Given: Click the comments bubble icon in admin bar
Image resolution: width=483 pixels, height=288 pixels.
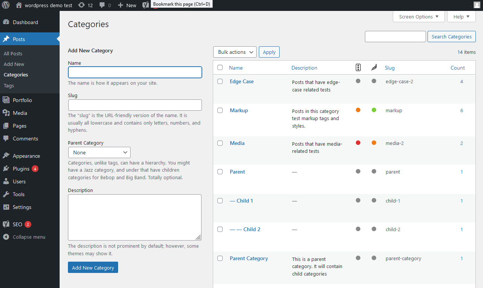Looking at the screenshot, I should click(x=102, y=5).
